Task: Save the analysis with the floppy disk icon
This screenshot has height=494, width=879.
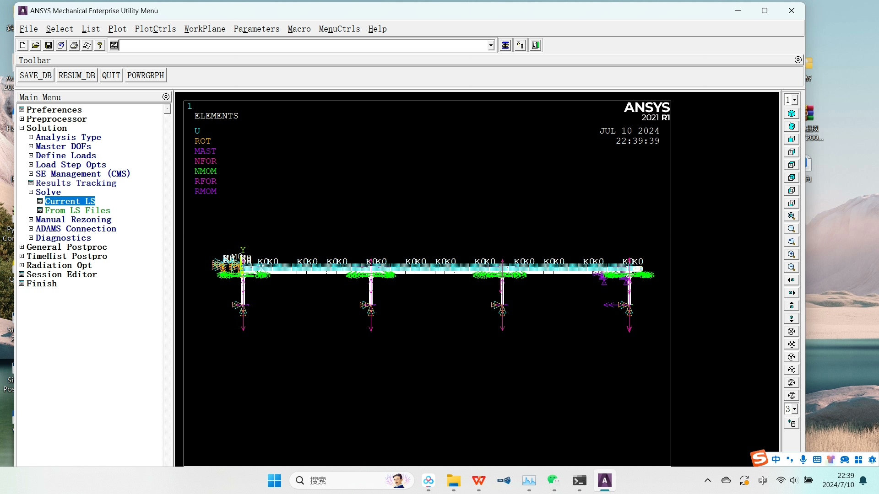Action: click(x=48, y=45)
